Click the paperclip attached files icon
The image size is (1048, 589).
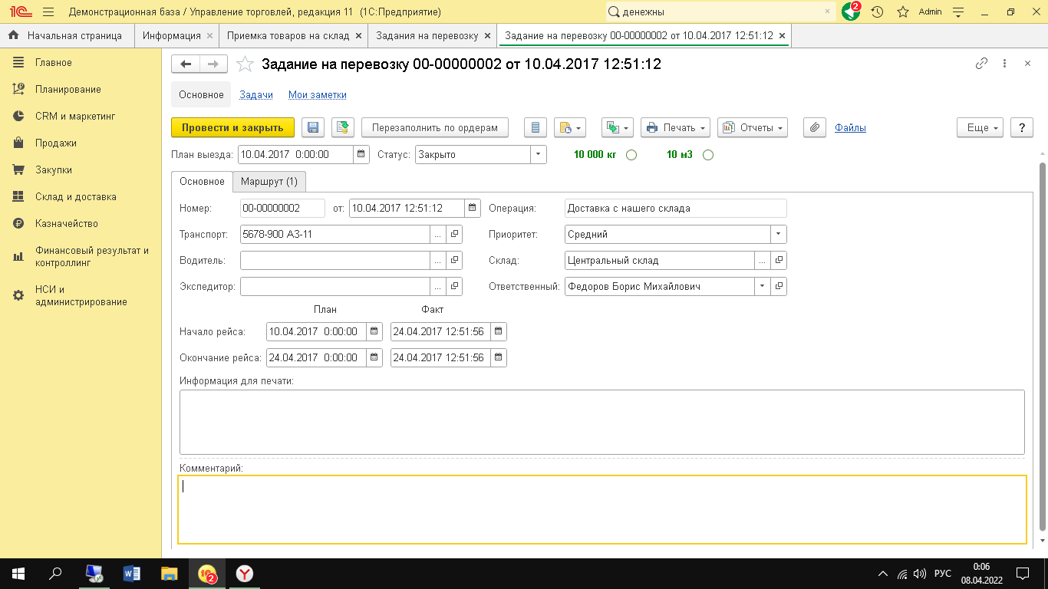click(814, 128)
